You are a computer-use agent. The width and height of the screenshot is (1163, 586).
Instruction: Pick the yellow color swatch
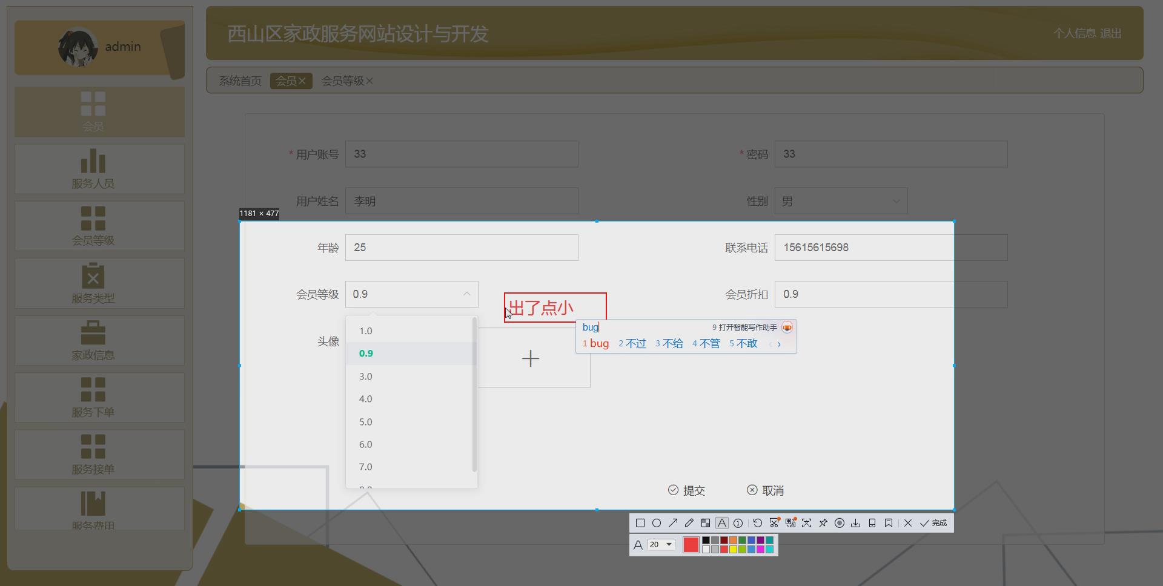coord(734,548)
